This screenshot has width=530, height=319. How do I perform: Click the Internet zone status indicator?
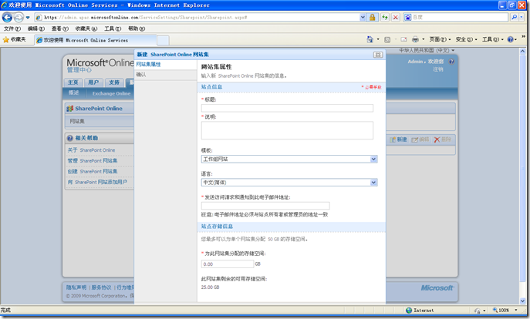click(420, 311)
